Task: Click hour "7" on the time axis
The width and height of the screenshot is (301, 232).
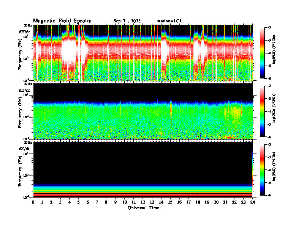Action: pos(97,202)
